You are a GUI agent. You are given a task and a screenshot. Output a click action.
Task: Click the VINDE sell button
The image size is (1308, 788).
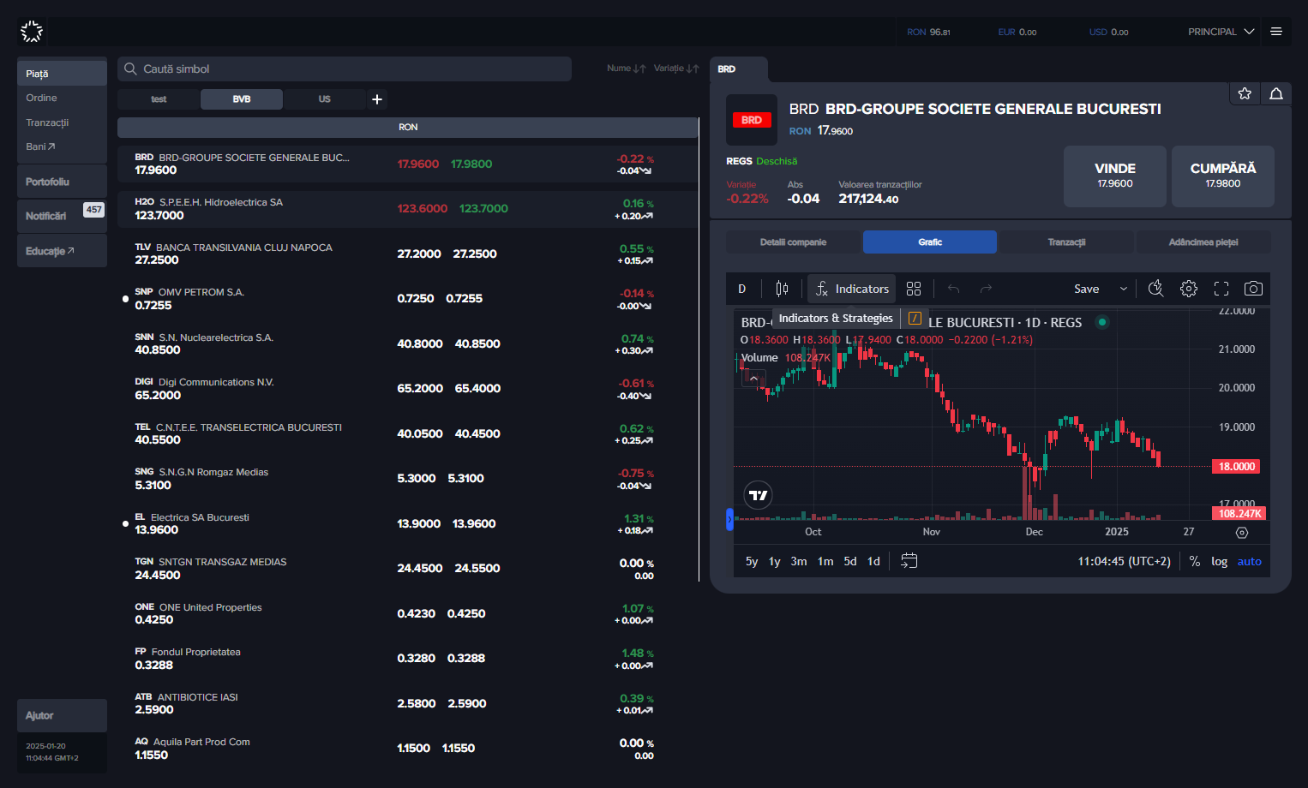pos(1115,176)
